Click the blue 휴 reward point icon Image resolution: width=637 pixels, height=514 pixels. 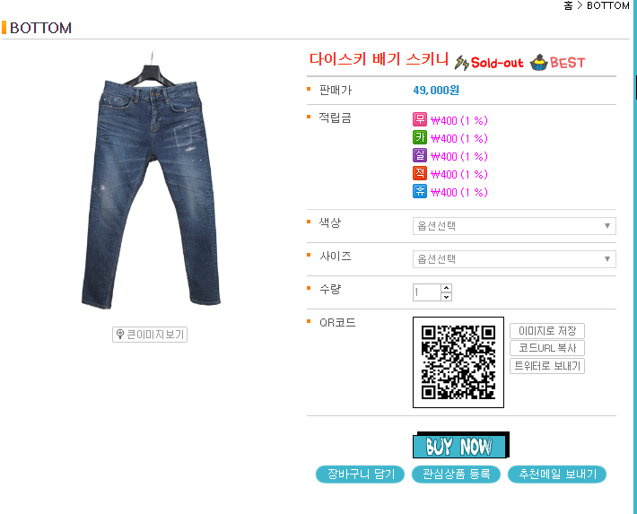(x=420, y=191)
